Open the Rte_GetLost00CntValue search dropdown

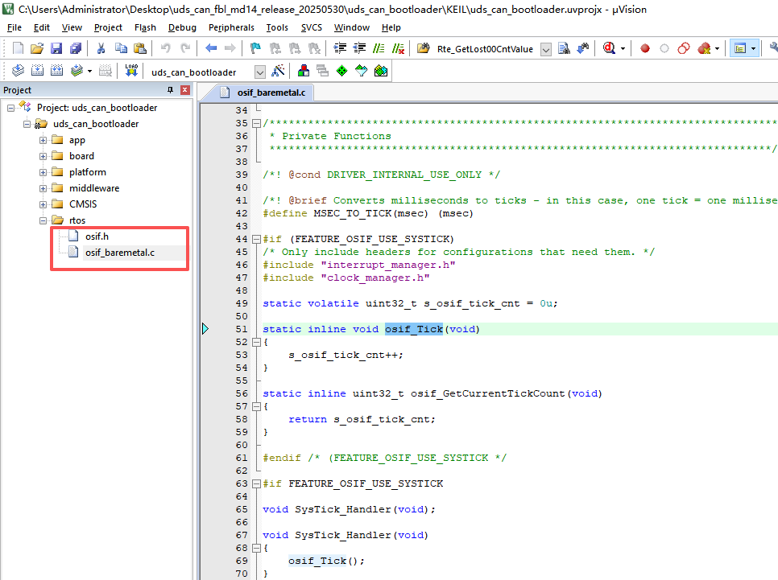546,49
